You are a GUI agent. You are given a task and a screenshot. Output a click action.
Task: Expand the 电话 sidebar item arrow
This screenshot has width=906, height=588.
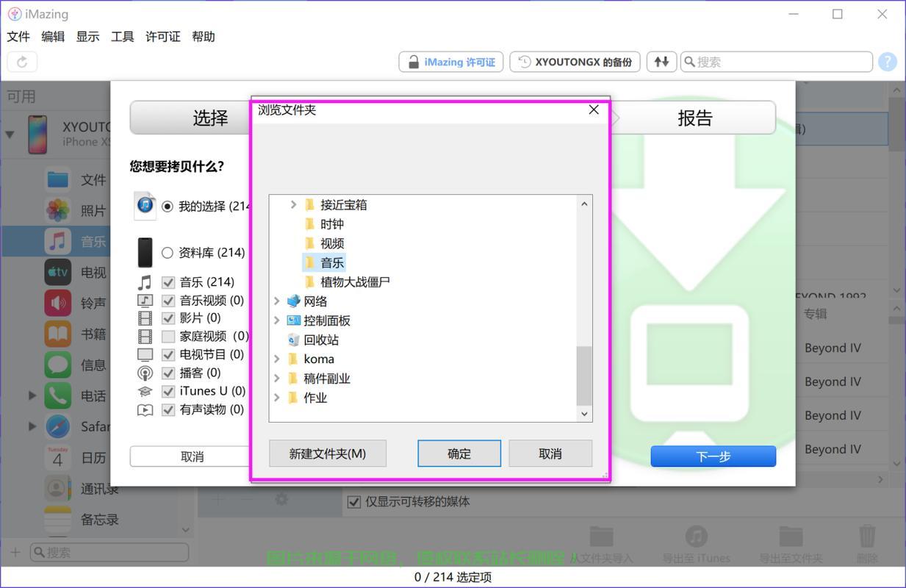coord(32,395)
